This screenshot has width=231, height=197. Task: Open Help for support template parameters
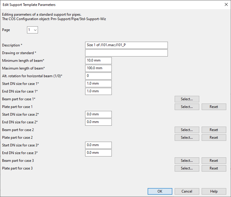(x=214, y=191)
